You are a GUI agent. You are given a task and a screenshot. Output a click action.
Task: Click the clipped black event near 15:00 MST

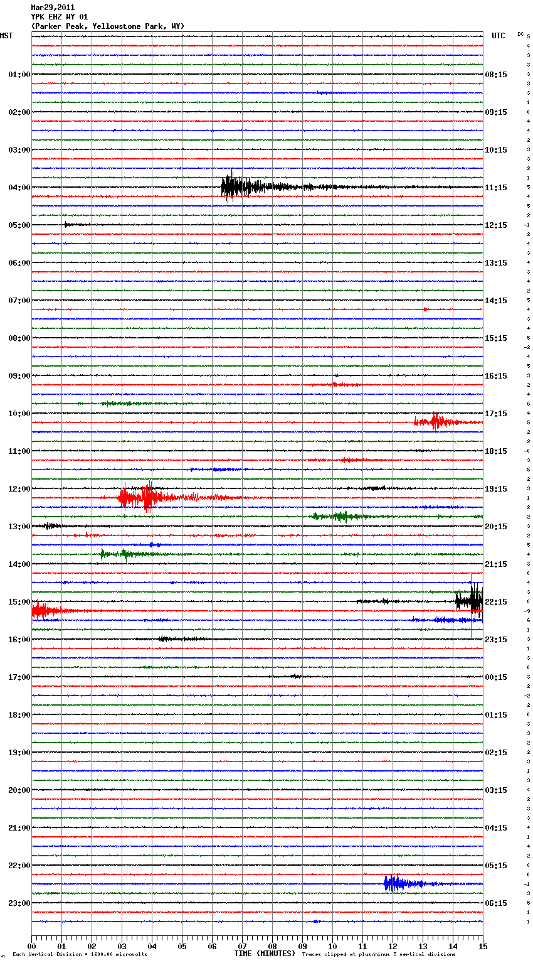pos(470,601)
